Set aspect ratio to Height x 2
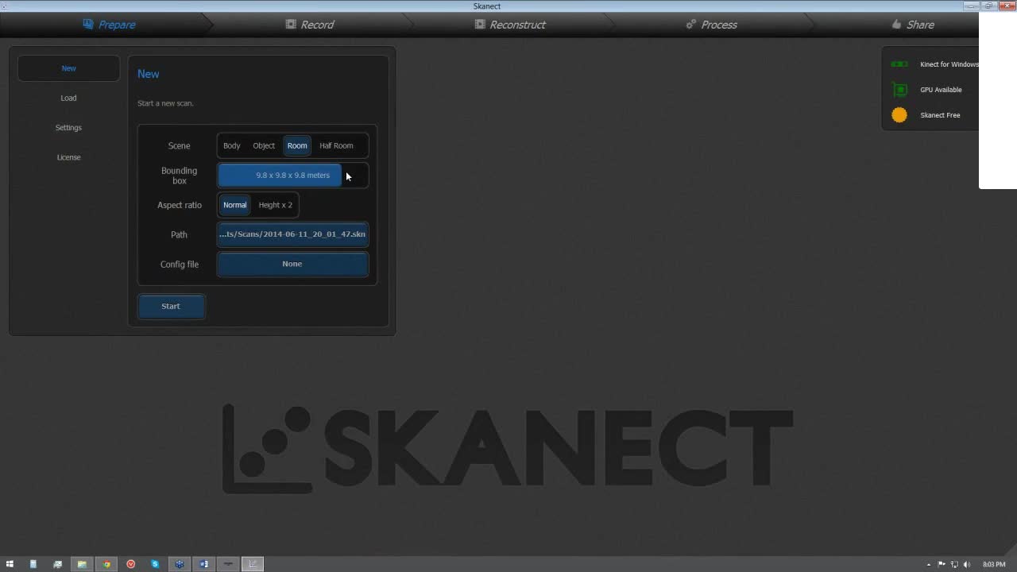Image resolution: width=1017 pixels, height=572 pixels. click(x=276, y=205)
